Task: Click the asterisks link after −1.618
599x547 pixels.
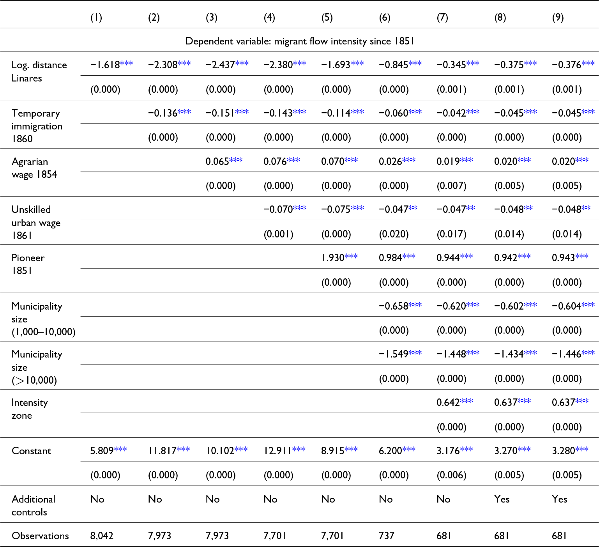Action: pos(127,64)
